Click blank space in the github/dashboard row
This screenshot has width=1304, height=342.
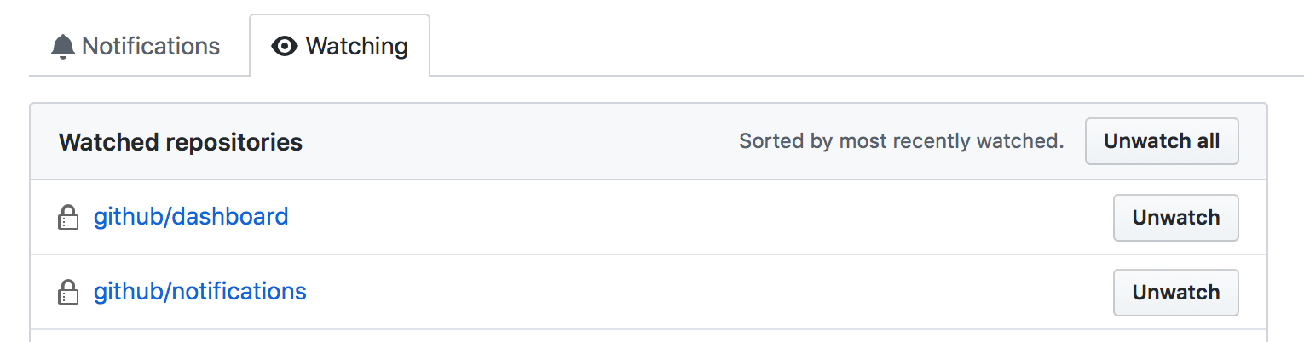click(682, 218)
